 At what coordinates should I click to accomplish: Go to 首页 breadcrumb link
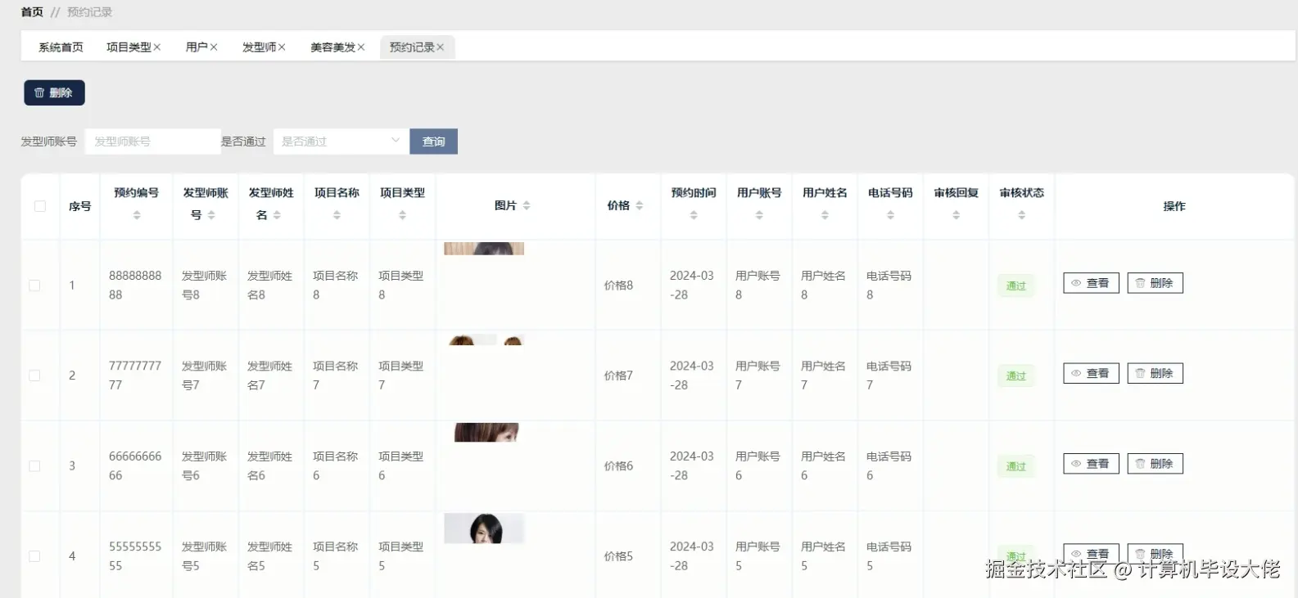[x=32, y=12]
